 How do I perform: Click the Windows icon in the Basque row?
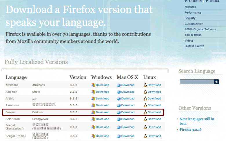pos(93,112)
